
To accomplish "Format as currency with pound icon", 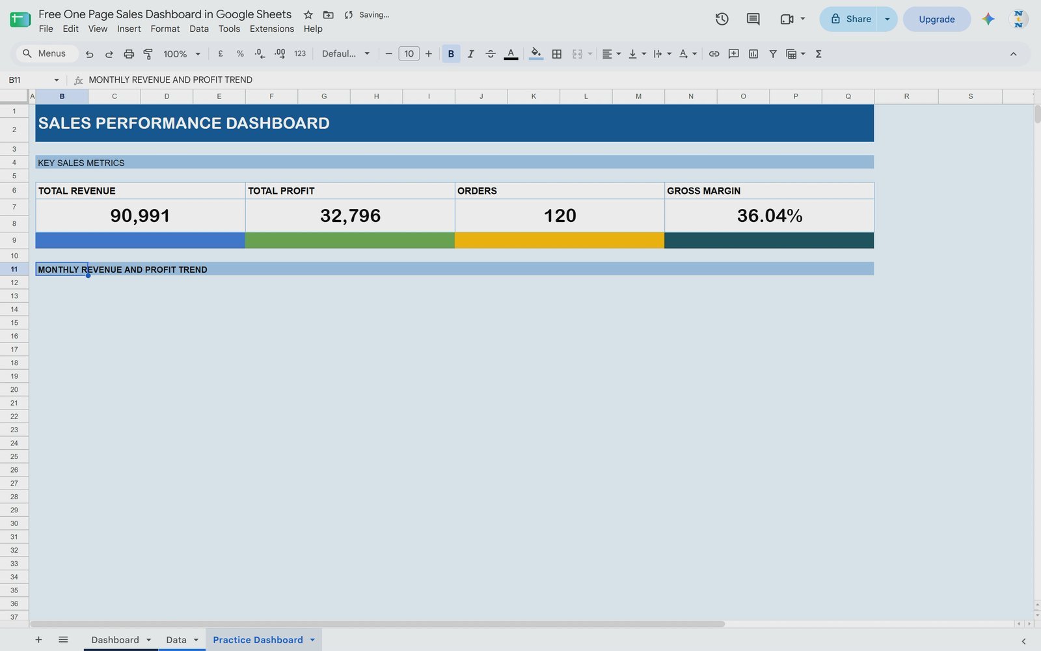I will [221, 54].
